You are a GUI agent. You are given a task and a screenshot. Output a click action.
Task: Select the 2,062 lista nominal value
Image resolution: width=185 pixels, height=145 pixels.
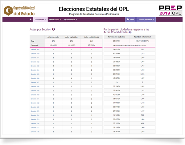(142, 86)
